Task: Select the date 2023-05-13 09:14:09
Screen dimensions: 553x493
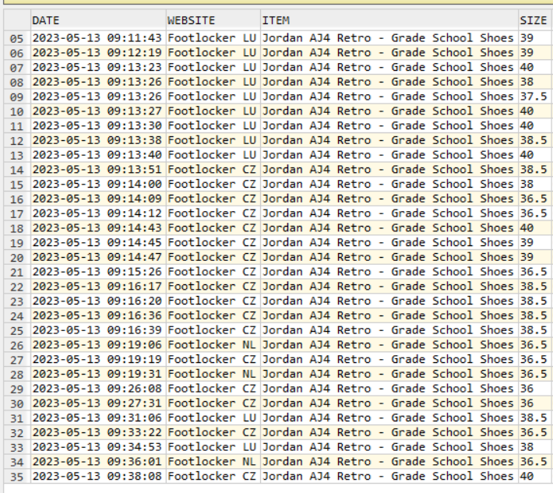Action: coord(97,199)
